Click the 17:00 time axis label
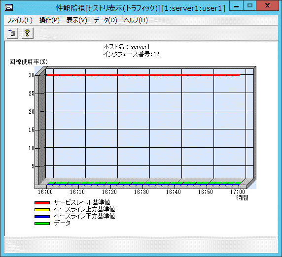 pyautogui.click(x=238, y=192)
